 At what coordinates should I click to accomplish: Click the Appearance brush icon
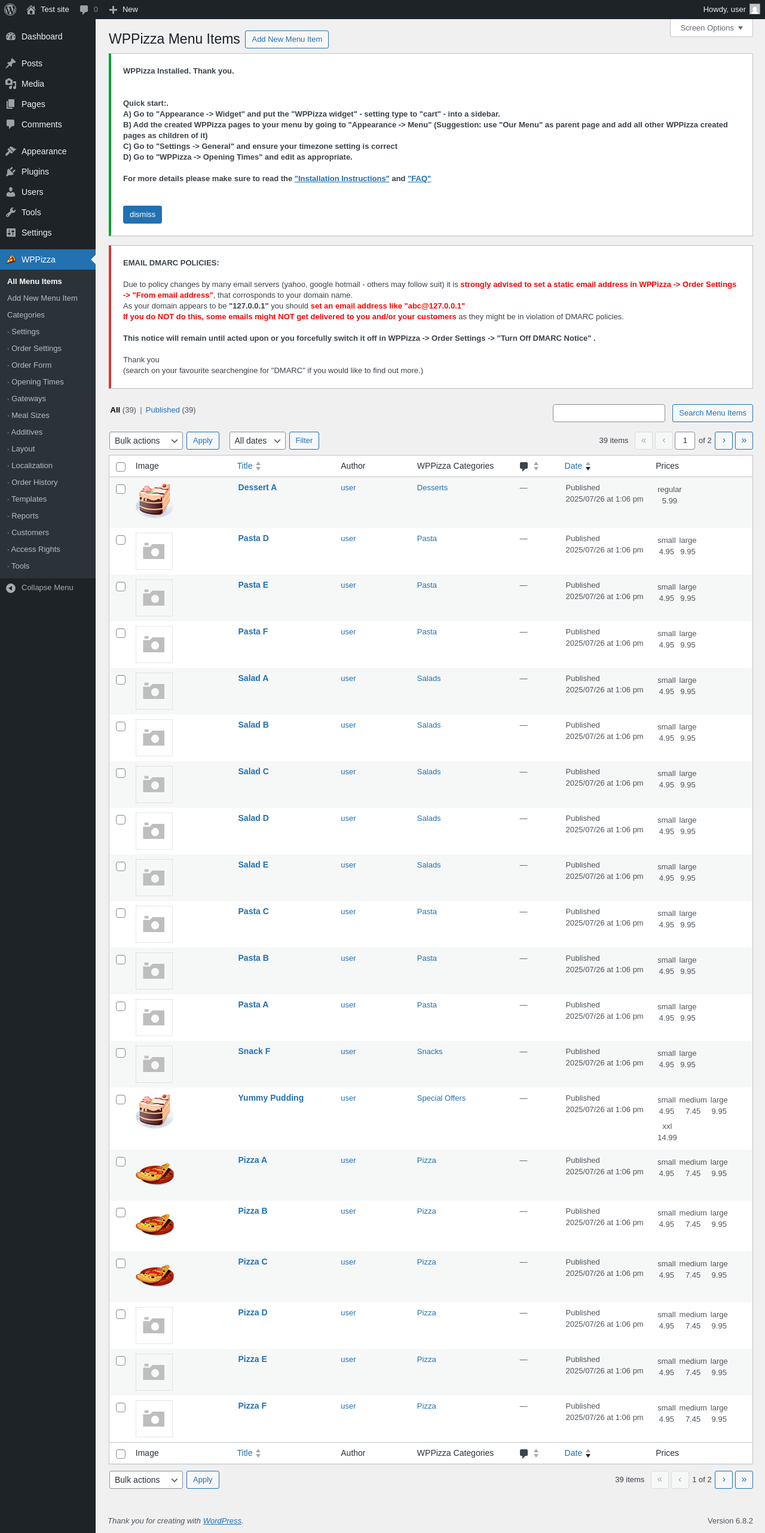click(11, 151)
